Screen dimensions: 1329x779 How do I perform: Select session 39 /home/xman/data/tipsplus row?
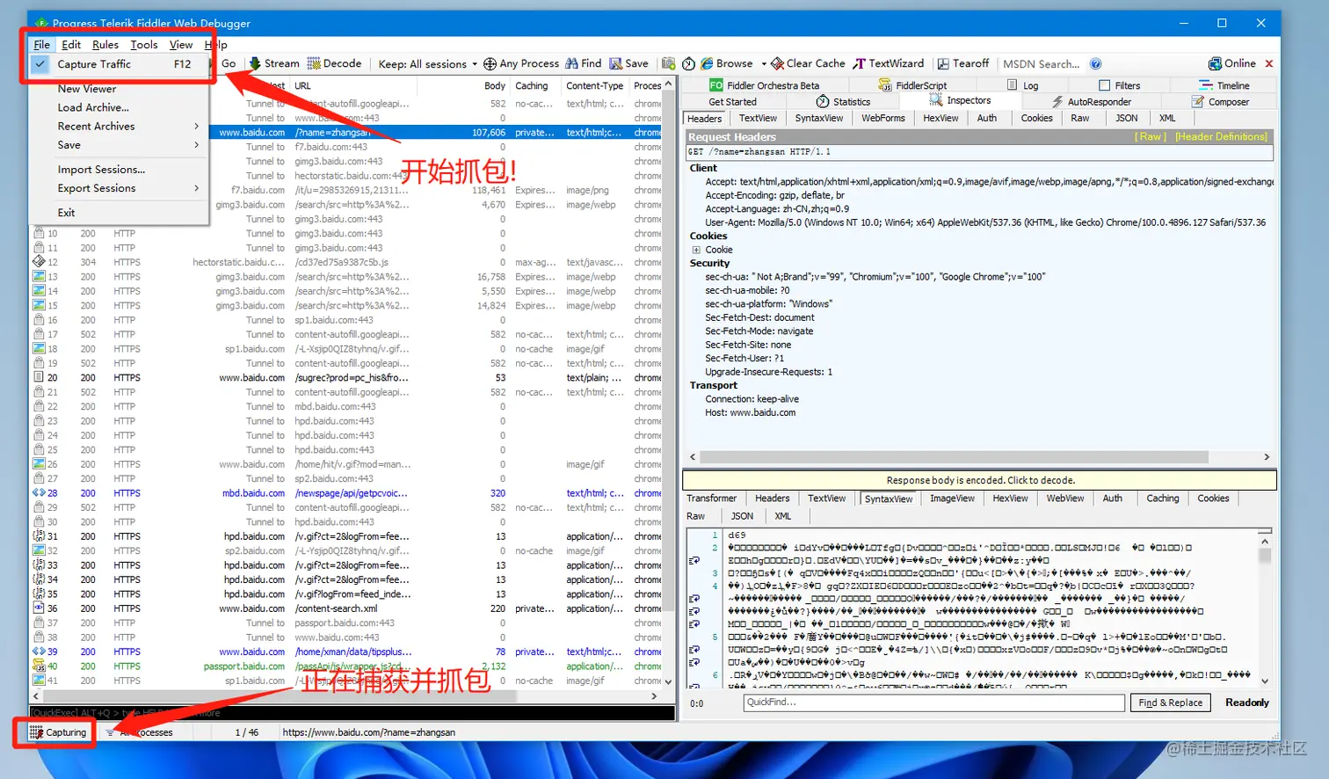click(x=347, y=652)
